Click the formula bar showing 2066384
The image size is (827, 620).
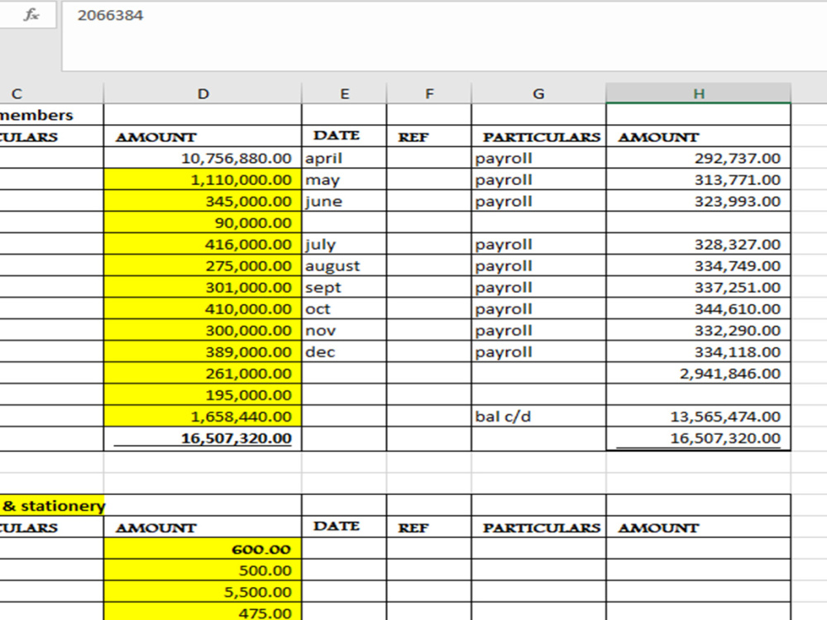444,36
